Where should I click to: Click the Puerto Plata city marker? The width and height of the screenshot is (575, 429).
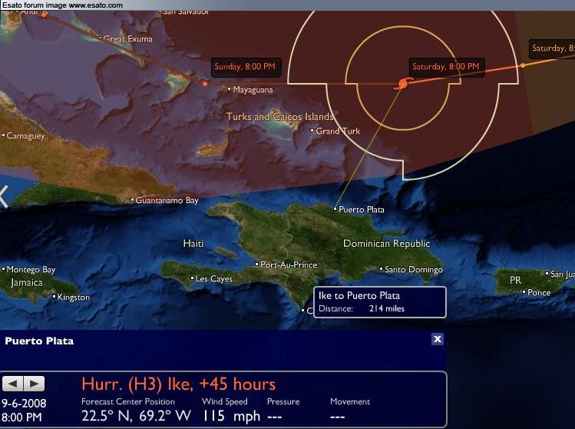tap(335, 208)
